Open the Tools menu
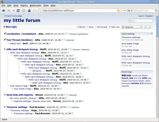The height and width of the screenshot is (122, 159). tap(46, 6)
